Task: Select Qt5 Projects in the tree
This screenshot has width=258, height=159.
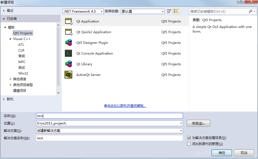Action: pyautogui.click(x=23, y=33)
